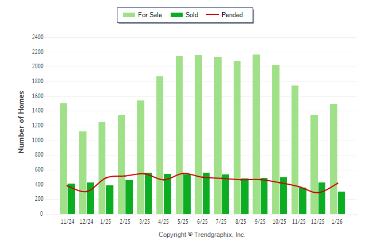Click the Pended line's end point at 1/26
The image size is (370, 249).
click(337, 183)
